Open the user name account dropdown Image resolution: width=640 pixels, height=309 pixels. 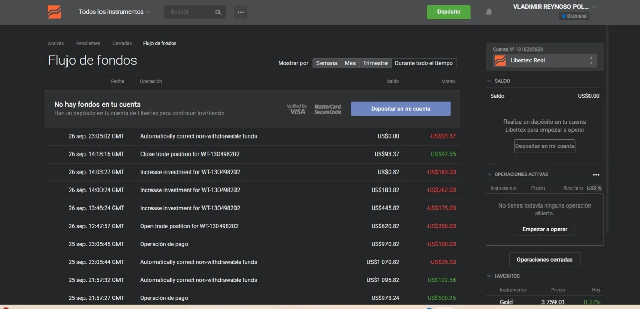[x=554, y=7]
